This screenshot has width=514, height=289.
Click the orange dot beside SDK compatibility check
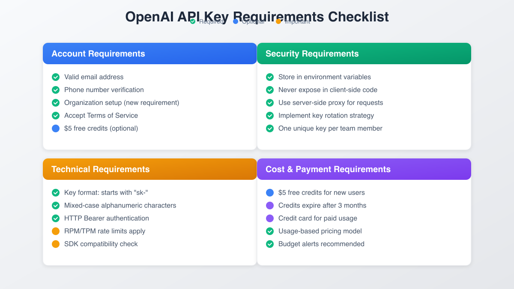click(56, 244)
